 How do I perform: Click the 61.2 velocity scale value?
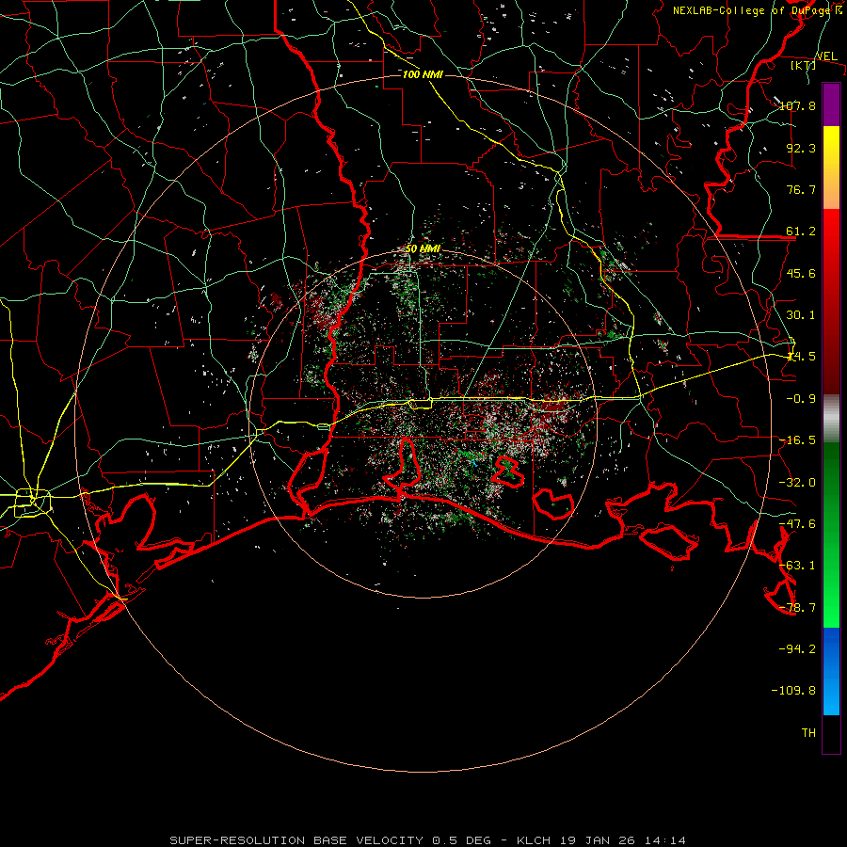(801, 232)
